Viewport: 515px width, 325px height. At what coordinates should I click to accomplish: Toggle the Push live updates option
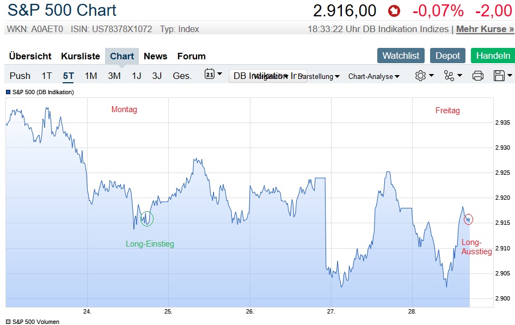(x=20, y=76)
